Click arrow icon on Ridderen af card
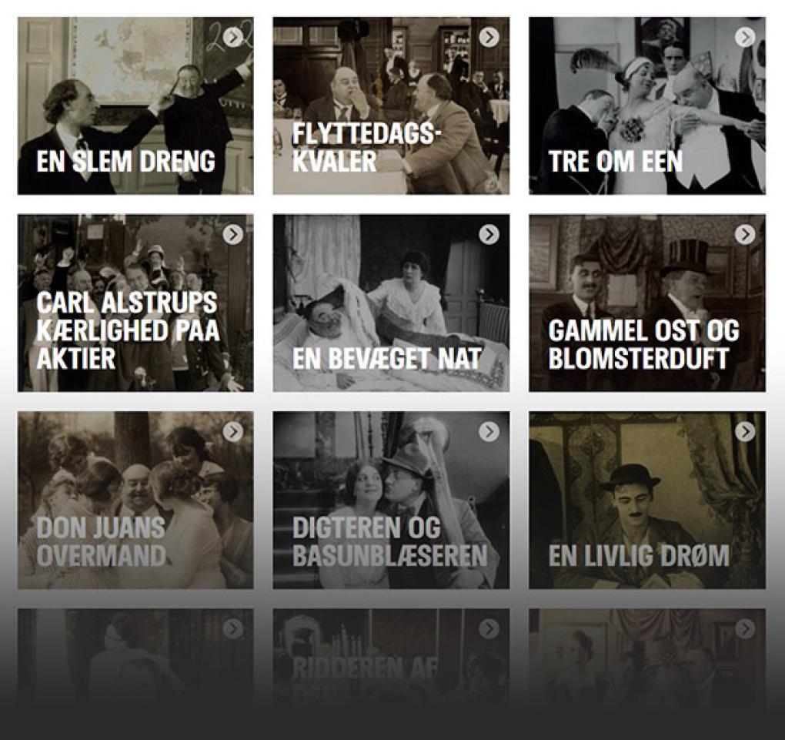Image resolution: width=785 pixels, height=740 pixels. 489,629
